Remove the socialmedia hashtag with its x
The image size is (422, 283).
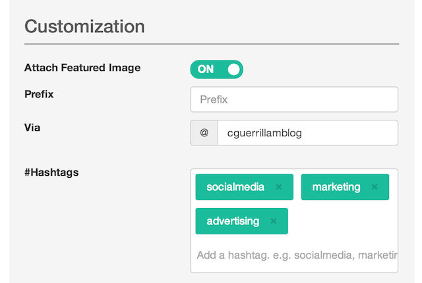coord(278,188)
